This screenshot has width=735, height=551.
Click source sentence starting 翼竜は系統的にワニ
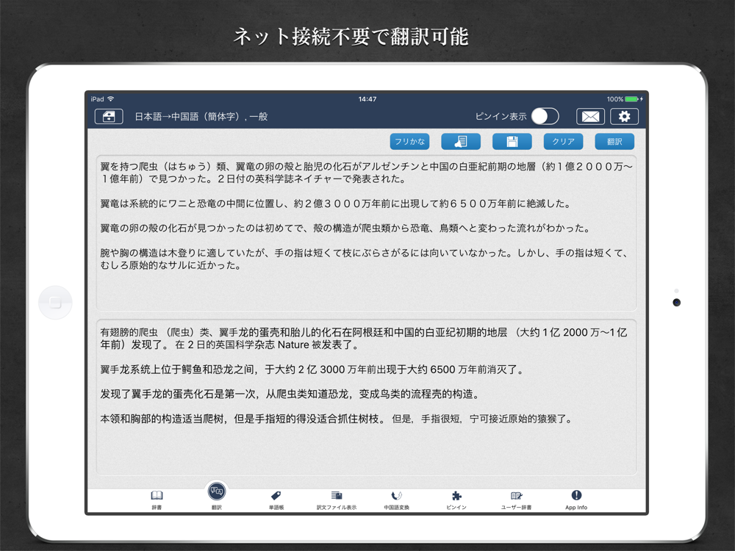pos(336,204)
